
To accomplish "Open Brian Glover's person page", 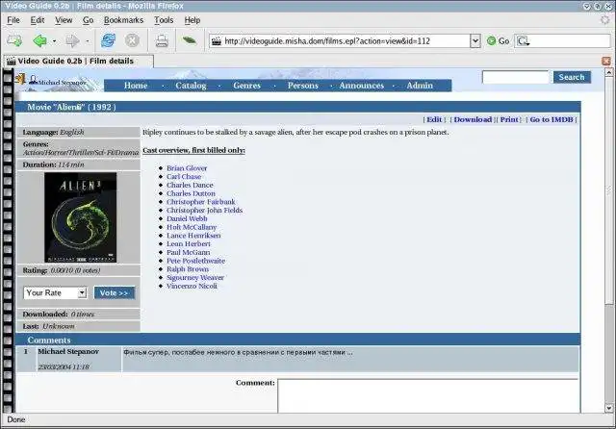I will (187, 168).
